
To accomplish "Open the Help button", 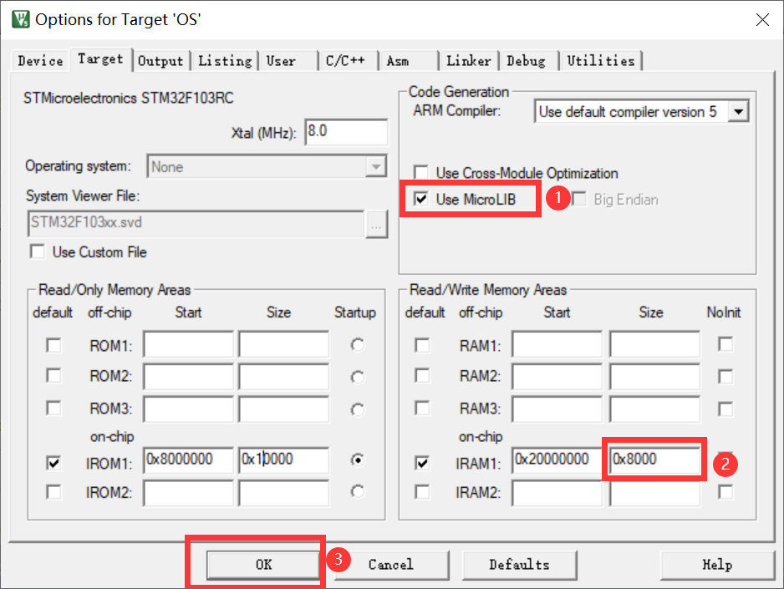I will [x=717, y=565].
